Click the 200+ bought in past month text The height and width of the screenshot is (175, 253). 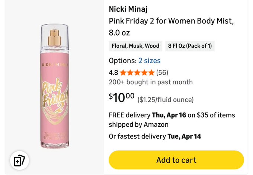(x=151, y=82)
